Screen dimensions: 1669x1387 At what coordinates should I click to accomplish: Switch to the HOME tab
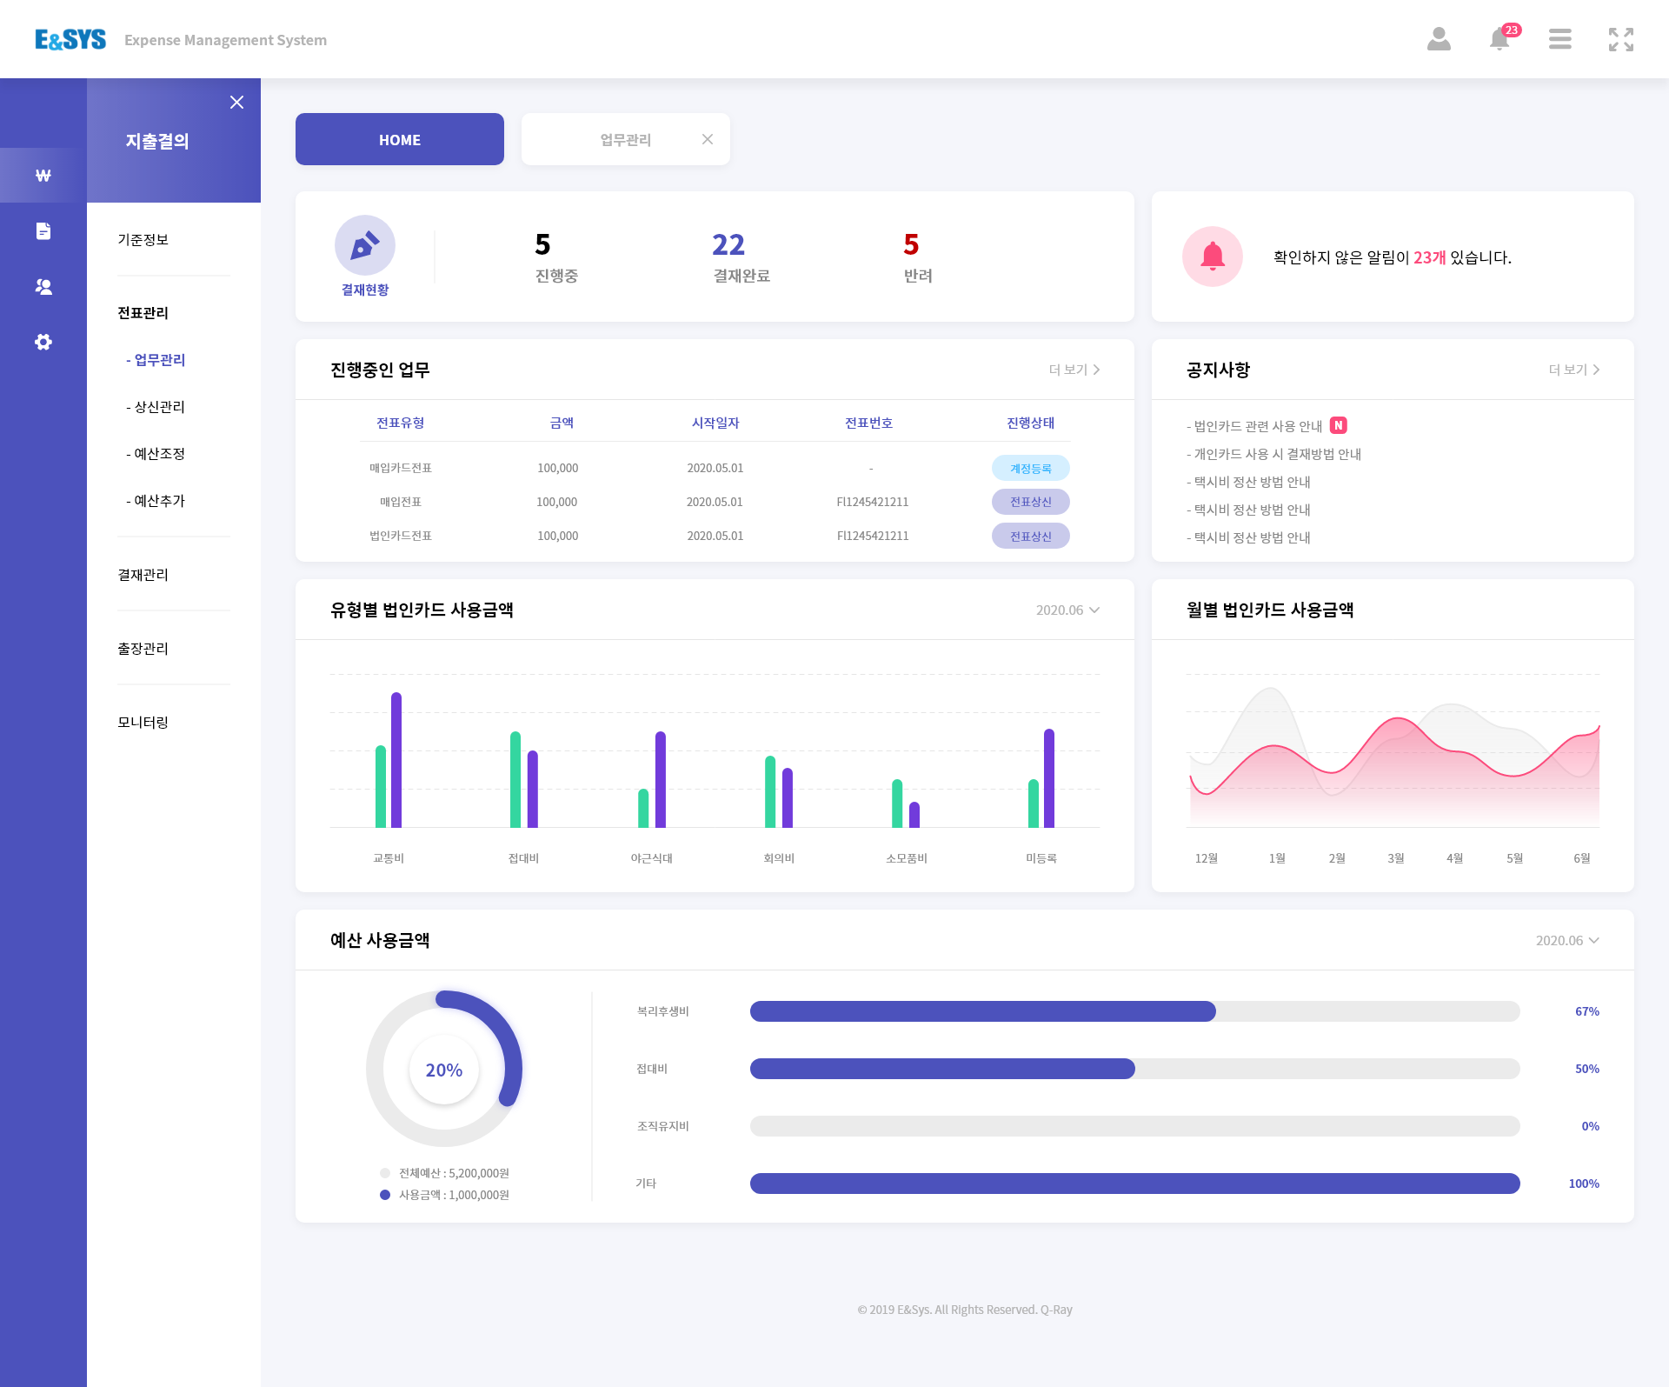[400, 139]
